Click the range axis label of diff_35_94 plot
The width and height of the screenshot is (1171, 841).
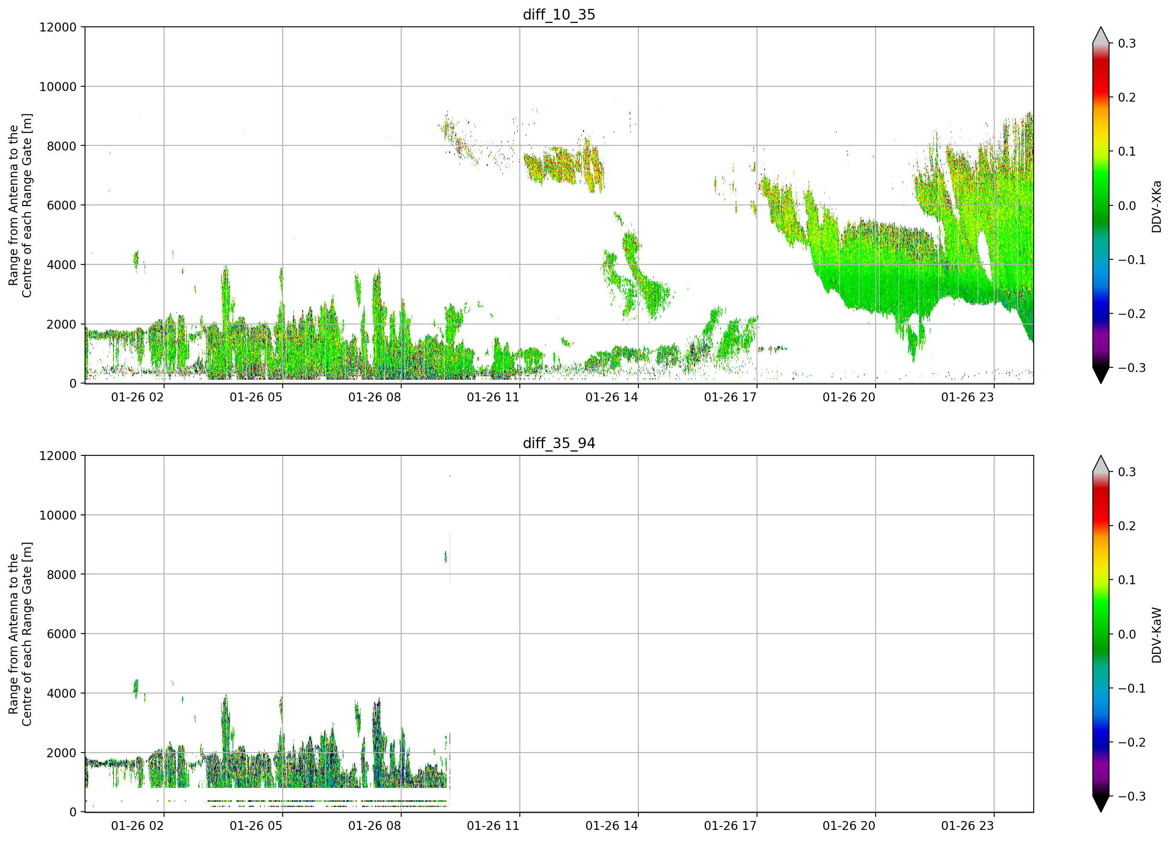coord(20,634)
